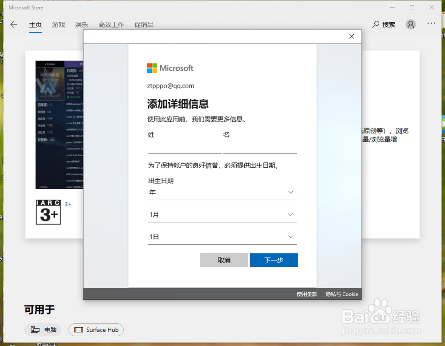Open the 促销品 section
445x346 pixels.
pyautogui.click(x=144, y=24)
